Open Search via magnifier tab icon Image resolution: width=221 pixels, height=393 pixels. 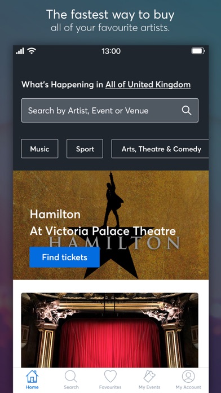point(71,376)
